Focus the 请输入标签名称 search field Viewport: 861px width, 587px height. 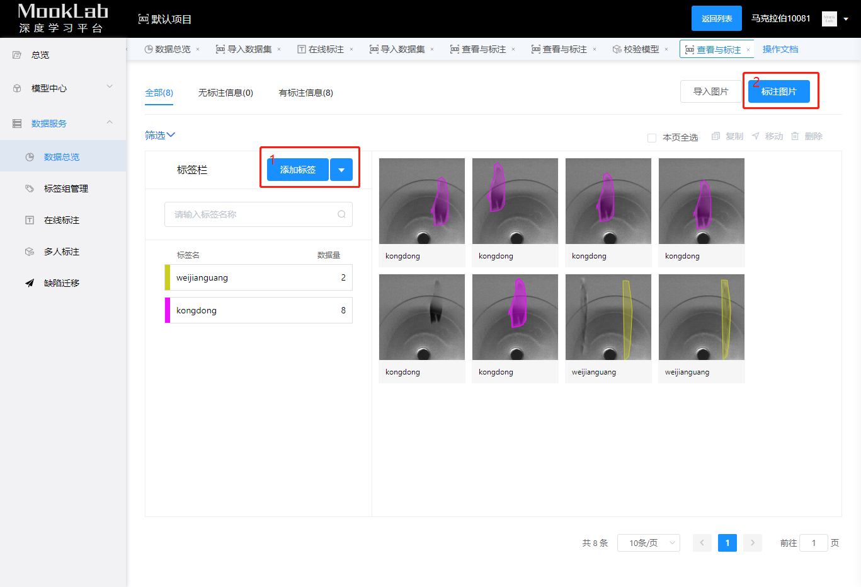point(258,214)
